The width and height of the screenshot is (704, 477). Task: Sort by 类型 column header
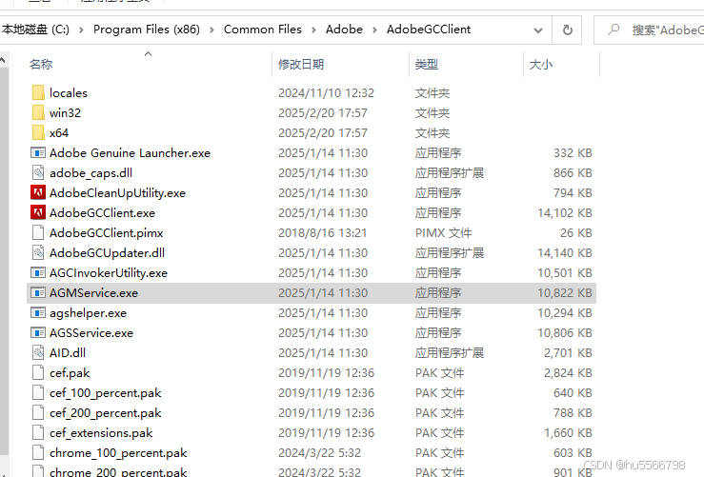click(427, 65)
